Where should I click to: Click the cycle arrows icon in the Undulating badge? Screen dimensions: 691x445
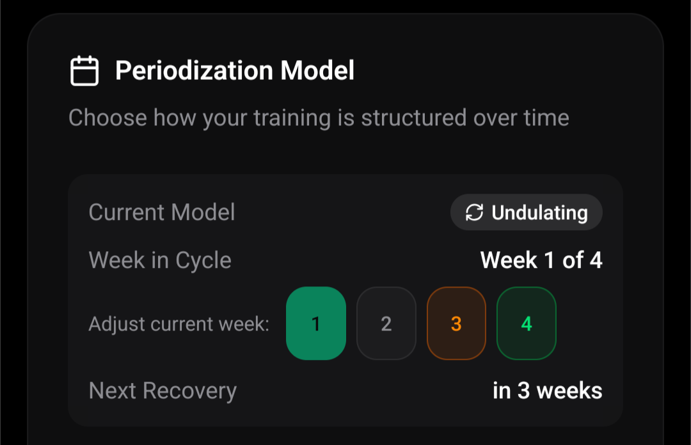point(474,212)
